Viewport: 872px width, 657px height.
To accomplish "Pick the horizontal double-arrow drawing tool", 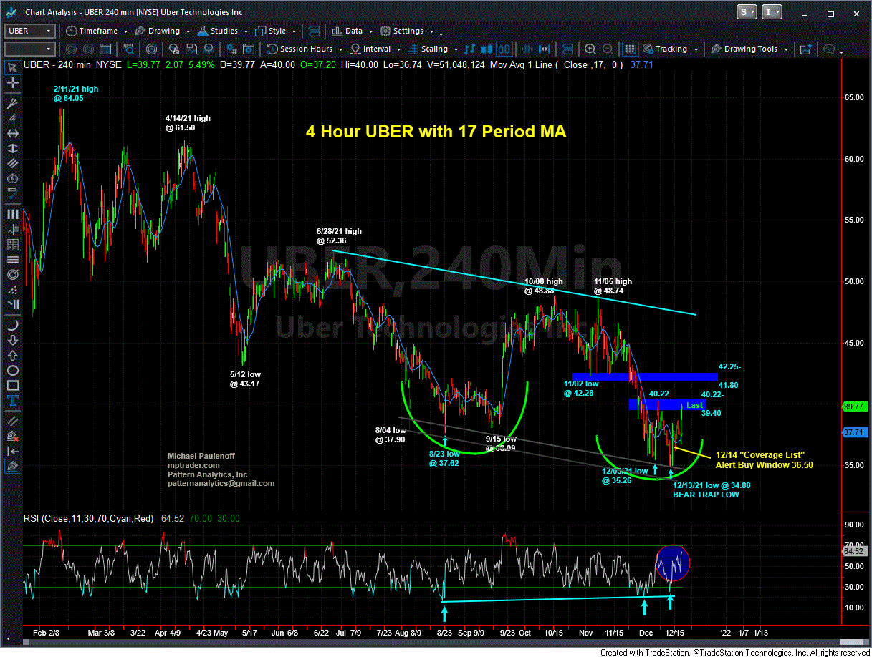I will pyautogui.click(x=12, y=134).
